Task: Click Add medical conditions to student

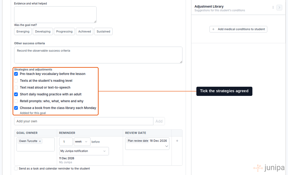Action: tap(238, 29)
